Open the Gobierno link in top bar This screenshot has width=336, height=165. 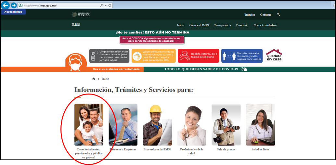coord(266,15)
